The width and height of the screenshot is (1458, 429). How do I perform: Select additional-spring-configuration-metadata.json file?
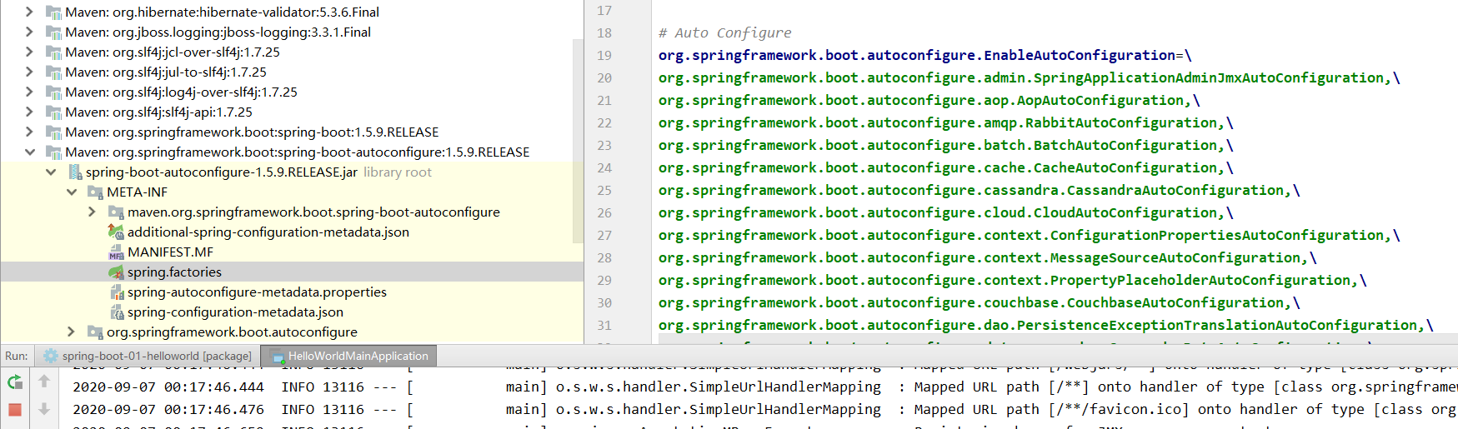pyautogui.click(x=268, y=232)
